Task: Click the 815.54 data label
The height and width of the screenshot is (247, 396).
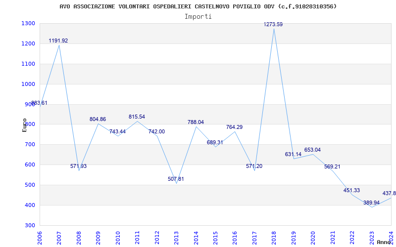Action: (x=137, y=117)
